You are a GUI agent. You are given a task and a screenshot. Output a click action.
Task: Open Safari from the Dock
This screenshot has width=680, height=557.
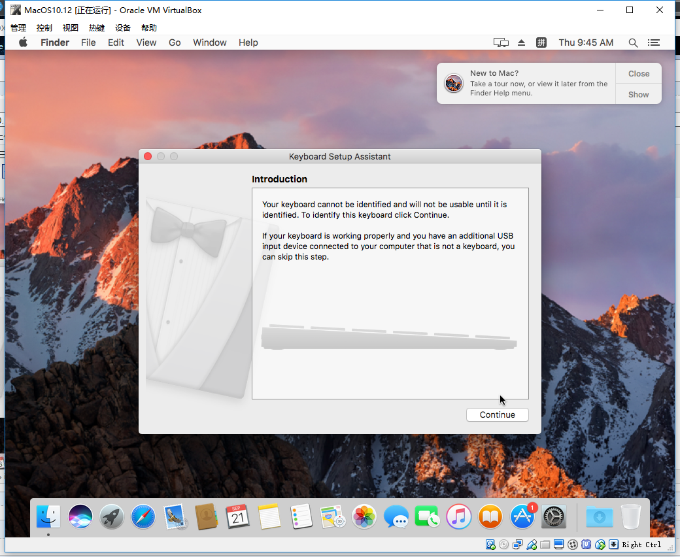point(143,516)
